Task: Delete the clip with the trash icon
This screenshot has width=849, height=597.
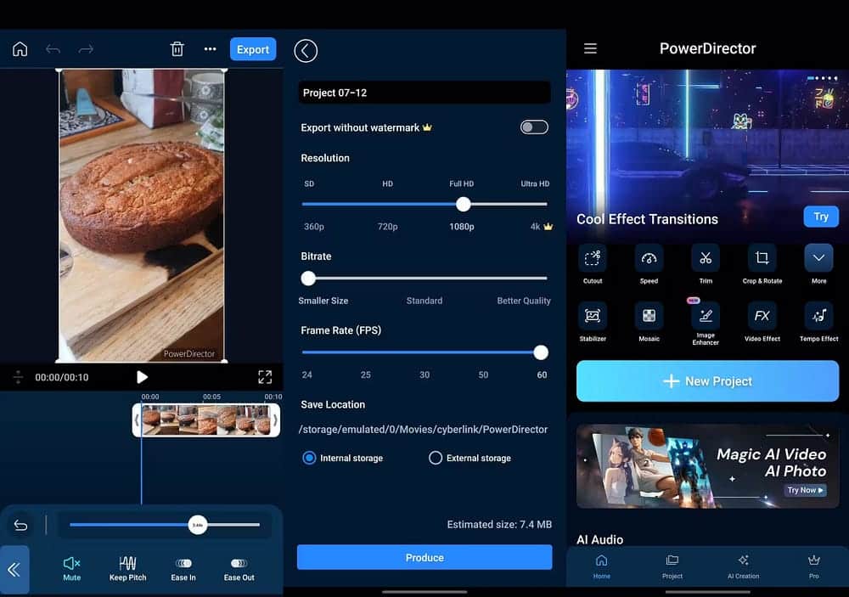Action: click(177, 49)
